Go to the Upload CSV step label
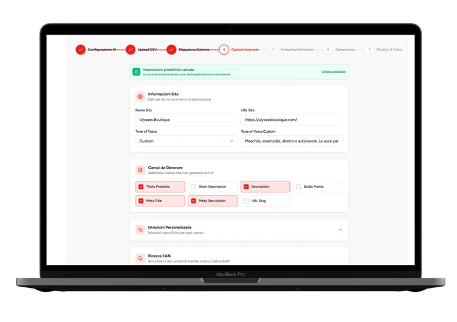 point(147,49)
